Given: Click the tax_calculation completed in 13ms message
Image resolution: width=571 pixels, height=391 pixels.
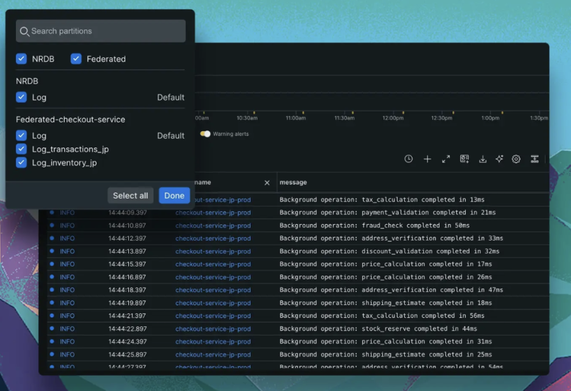Looking at the screenshot, I should [382, 200].
